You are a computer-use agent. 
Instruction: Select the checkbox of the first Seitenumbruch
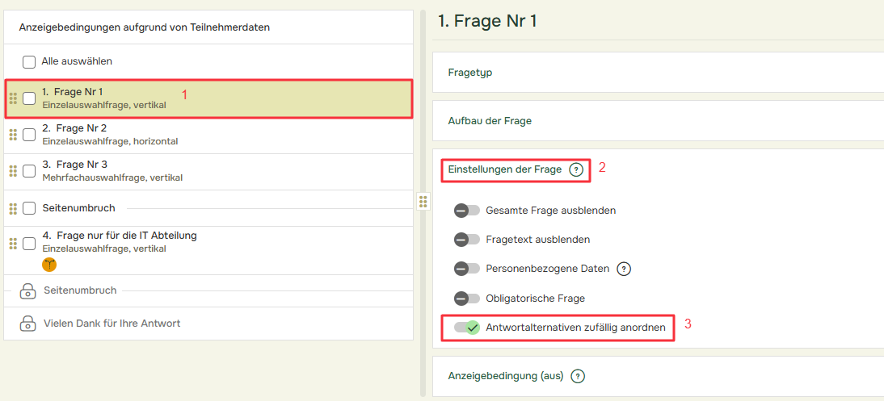(29, 208)
